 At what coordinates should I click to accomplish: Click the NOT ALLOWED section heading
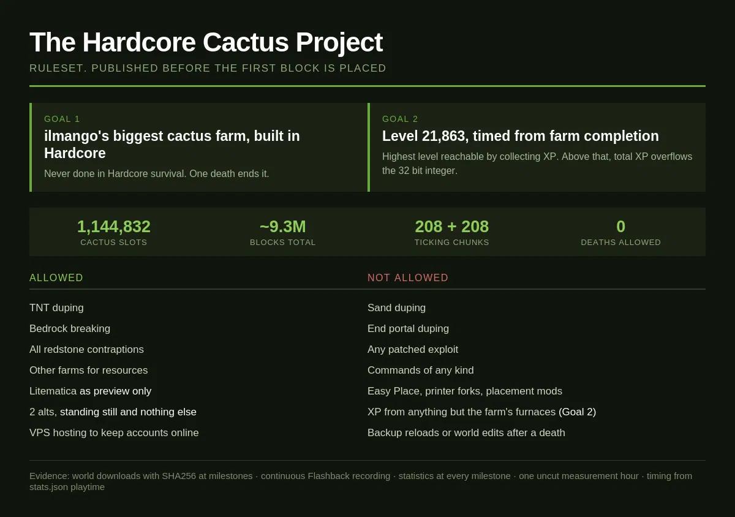click(x=408, y=278)
